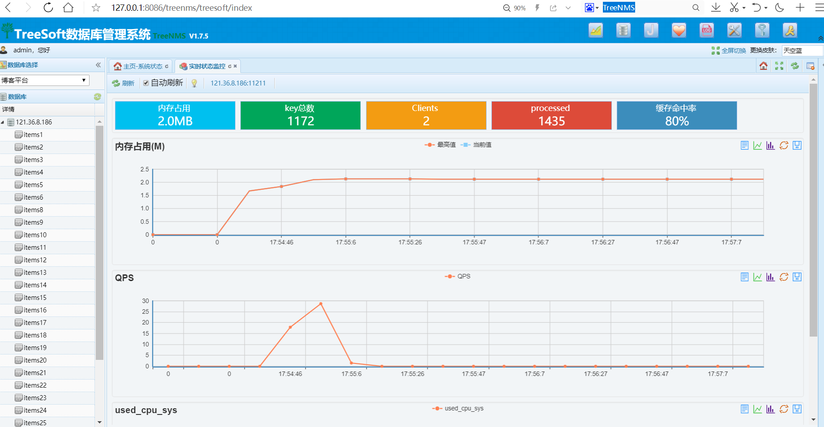Click the yellow running figure icon

pos(790,30)
